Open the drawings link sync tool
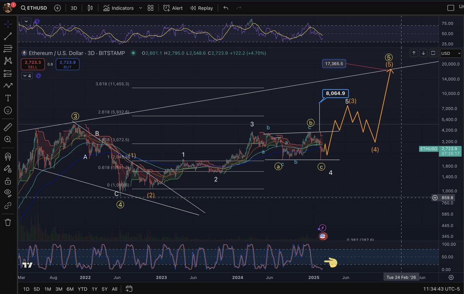Image resolution: width=464 pixels, height=294 pixels. (x=8, y=206)
